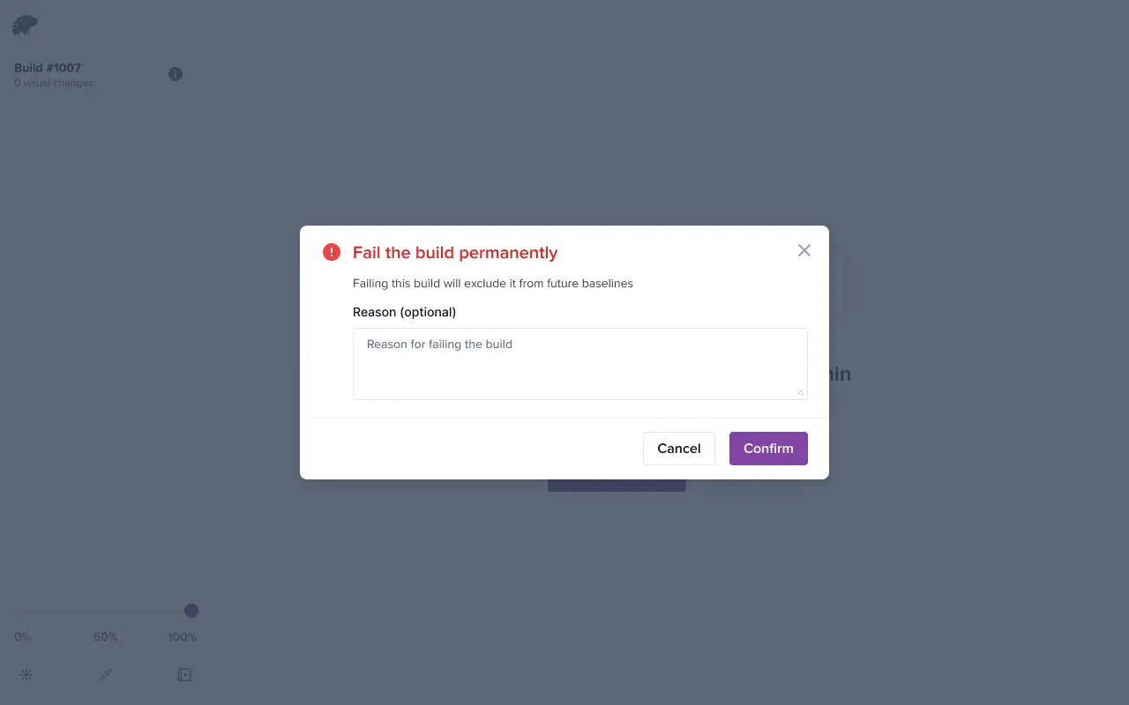The image size is (1129, 705).
Task: Select the eyedropper tool icon
Action: coord(105,675)
